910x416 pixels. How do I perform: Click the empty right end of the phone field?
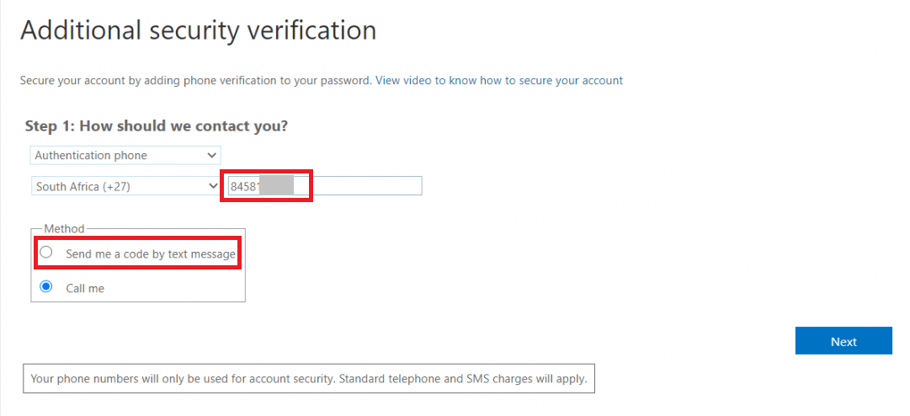point(370,186)
